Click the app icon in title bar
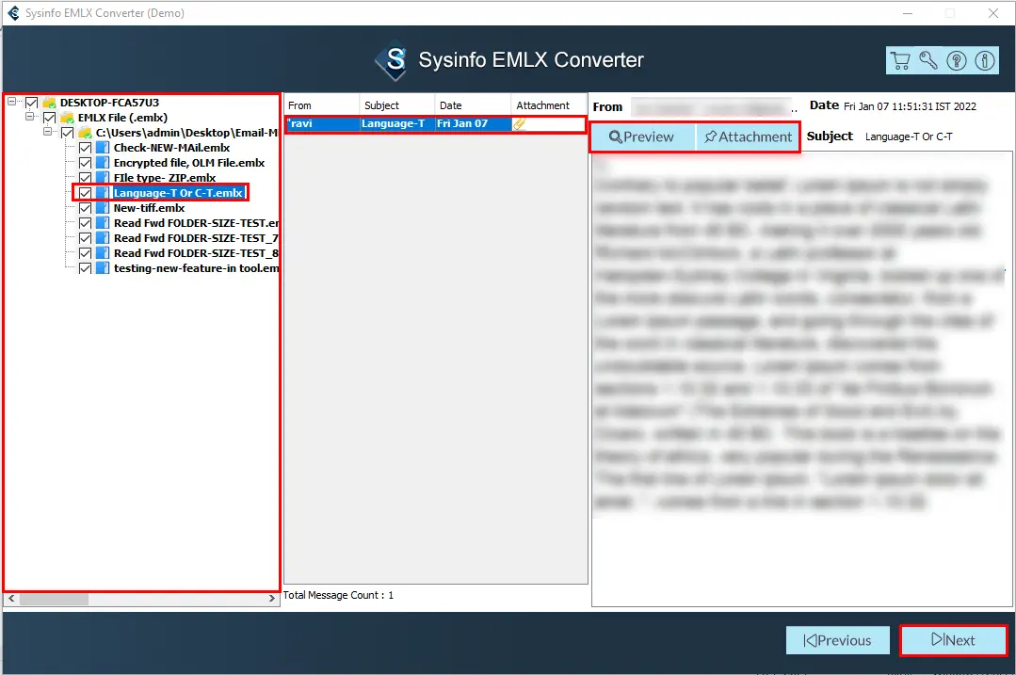 point(13,13)
